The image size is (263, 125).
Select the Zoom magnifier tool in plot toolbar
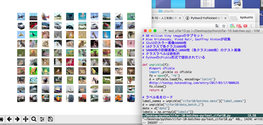tap(34, 119)
